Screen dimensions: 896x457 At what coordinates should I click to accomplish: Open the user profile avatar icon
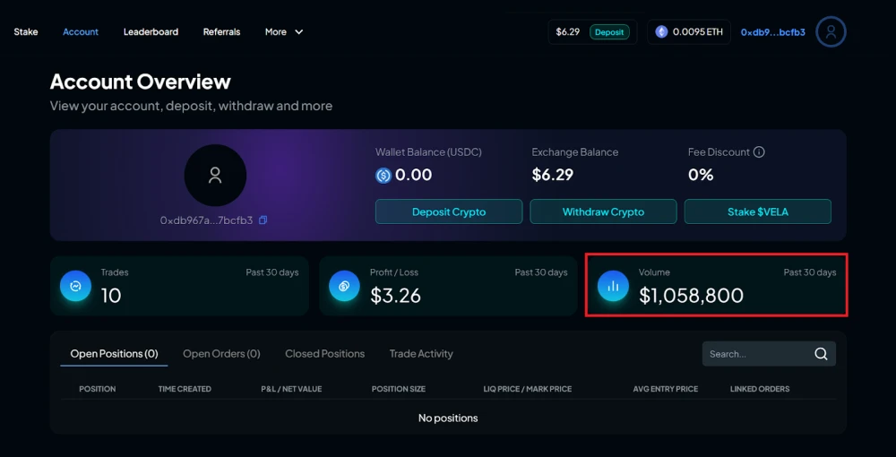831,32
